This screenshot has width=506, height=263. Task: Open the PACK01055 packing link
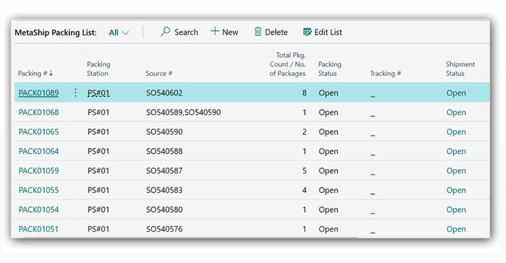point(38,190)
